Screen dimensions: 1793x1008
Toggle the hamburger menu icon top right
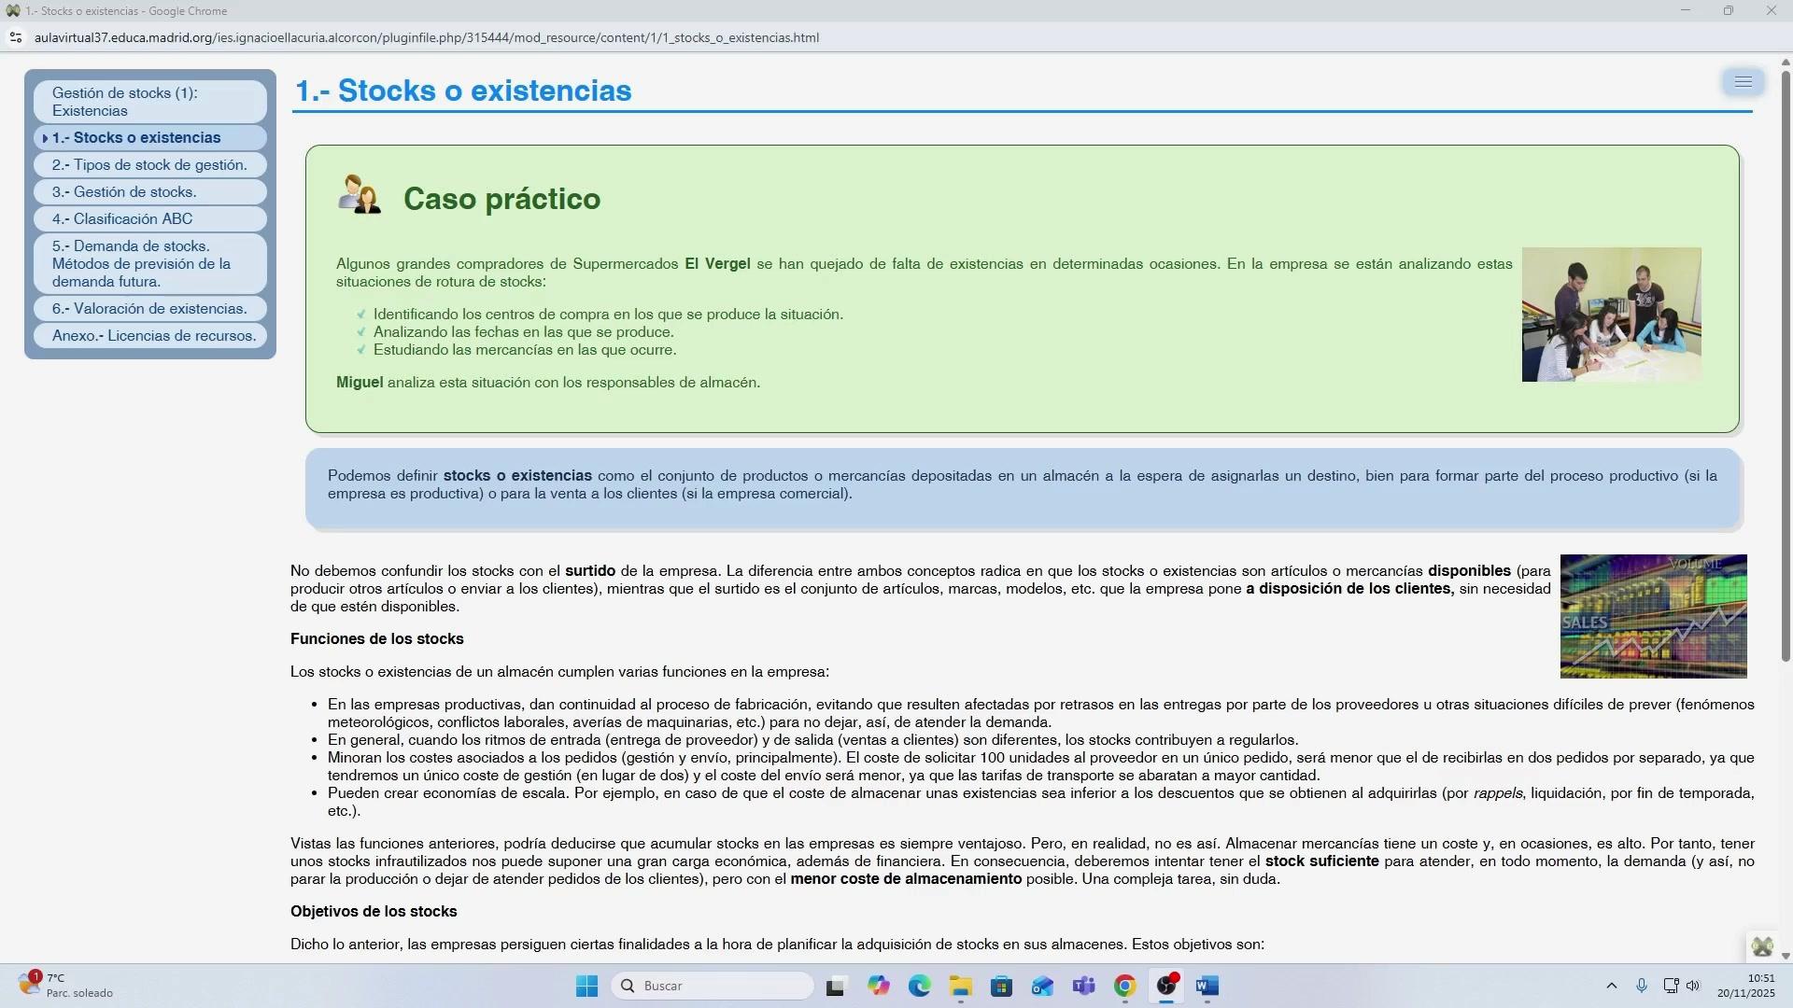point(1743,82)
